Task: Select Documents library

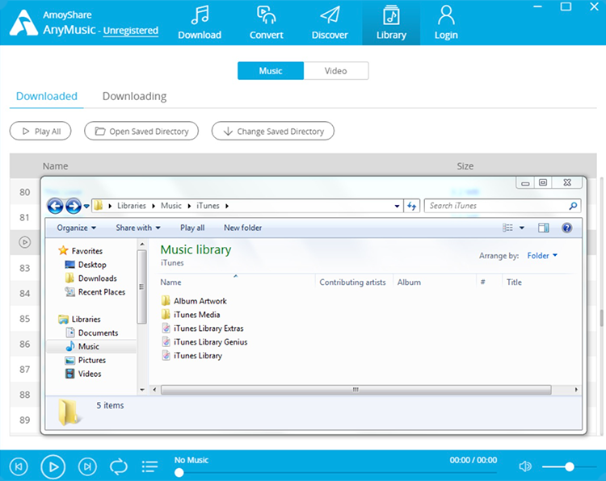Action: coord(92,333)
